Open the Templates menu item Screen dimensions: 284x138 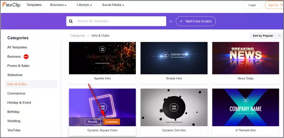(34, 5)
